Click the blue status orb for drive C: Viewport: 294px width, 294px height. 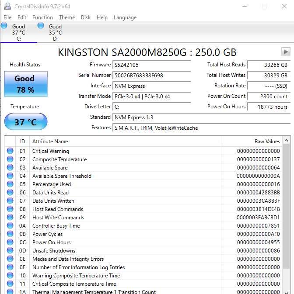tap(4, 25)
